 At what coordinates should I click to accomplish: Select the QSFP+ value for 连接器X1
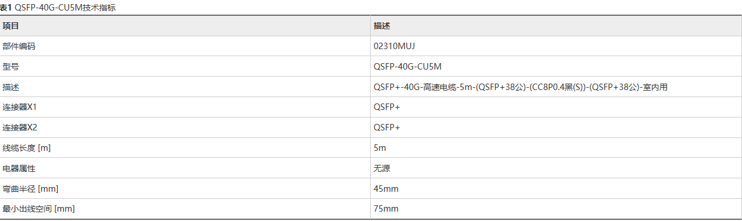tap(387, 108)
